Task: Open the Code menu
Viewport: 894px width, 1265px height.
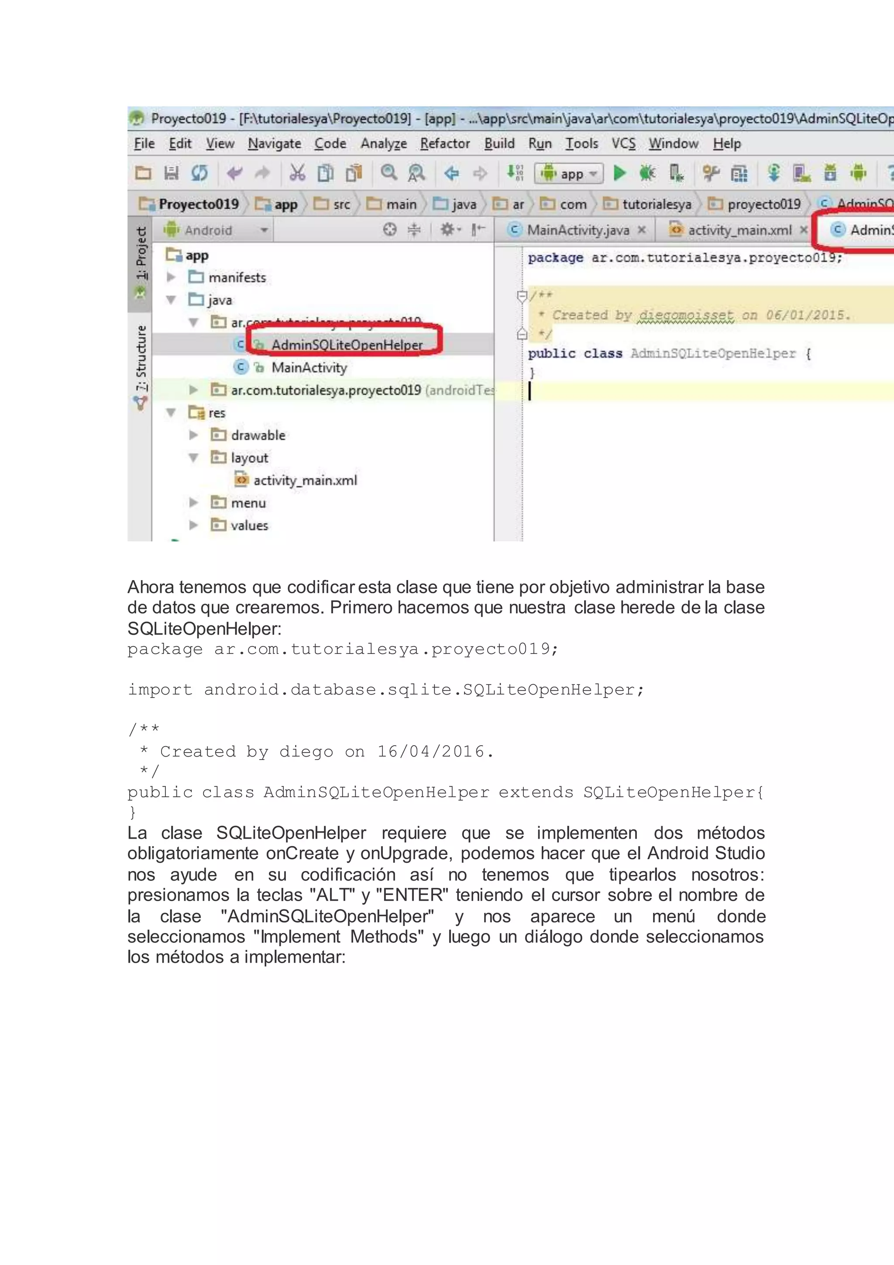Action: pos(330,144)
